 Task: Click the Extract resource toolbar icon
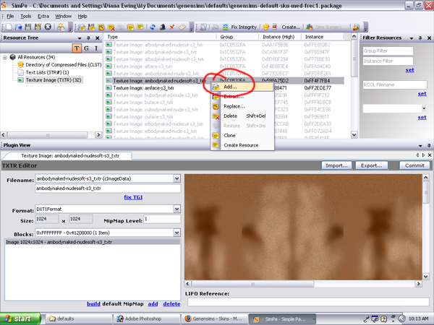pos(91,27)
